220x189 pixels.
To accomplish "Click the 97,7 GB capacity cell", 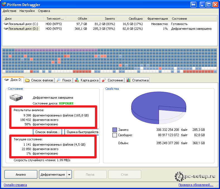I will (x=82, y=24).
